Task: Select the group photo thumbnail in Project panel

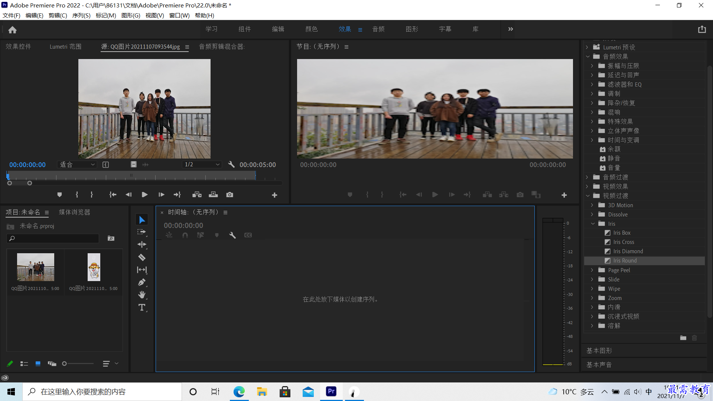Action: [36, 267]
